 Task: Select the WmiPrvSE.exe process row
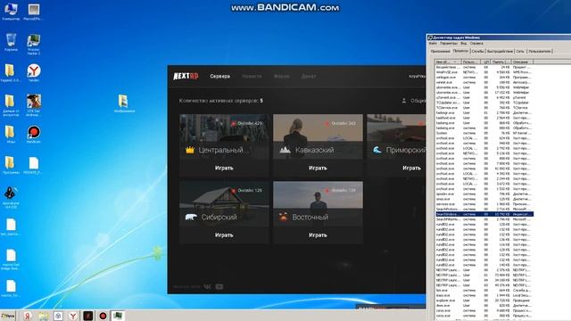click(484, 72)
